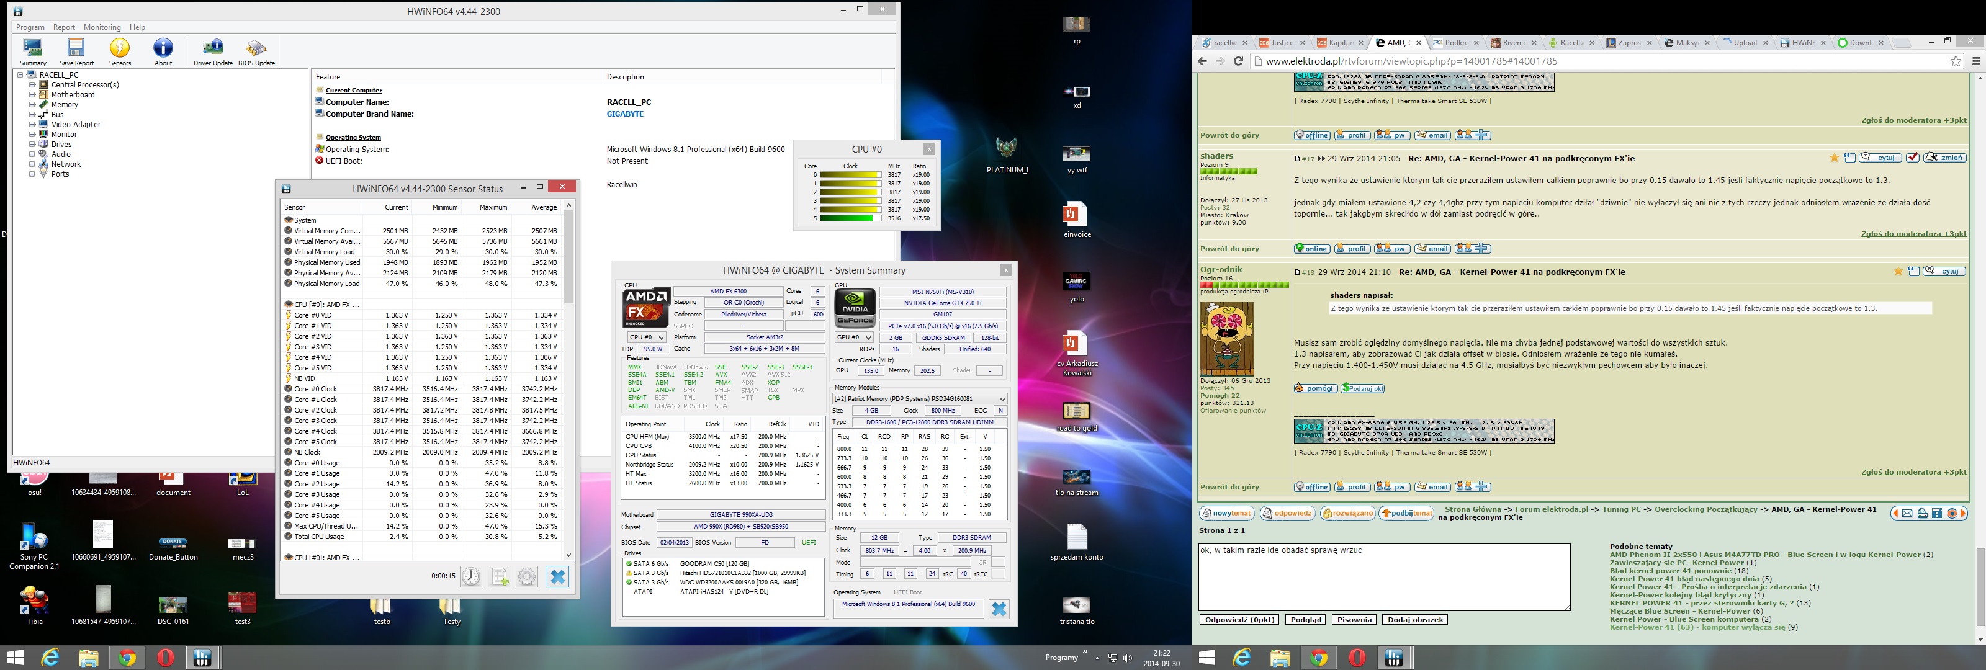Click the BIOS Update toolbar icon
This screenshot has width=1986, height=670.
point(256,51)
